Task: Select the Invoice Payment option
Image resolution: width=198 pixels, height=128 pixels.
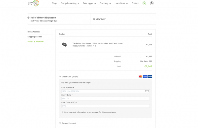Action: click(60, 123)
